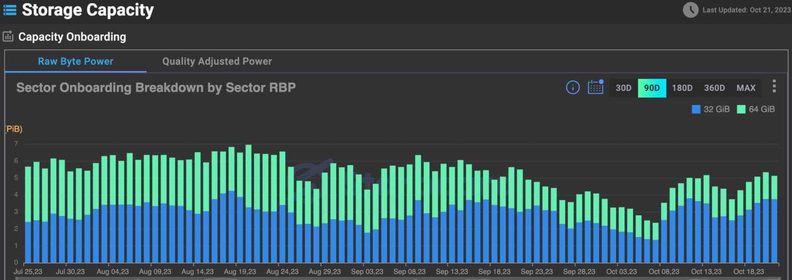Show the MAX time range
Image resolution: width=792 pixels, height=280 pixels.
(x=746, y=88)
